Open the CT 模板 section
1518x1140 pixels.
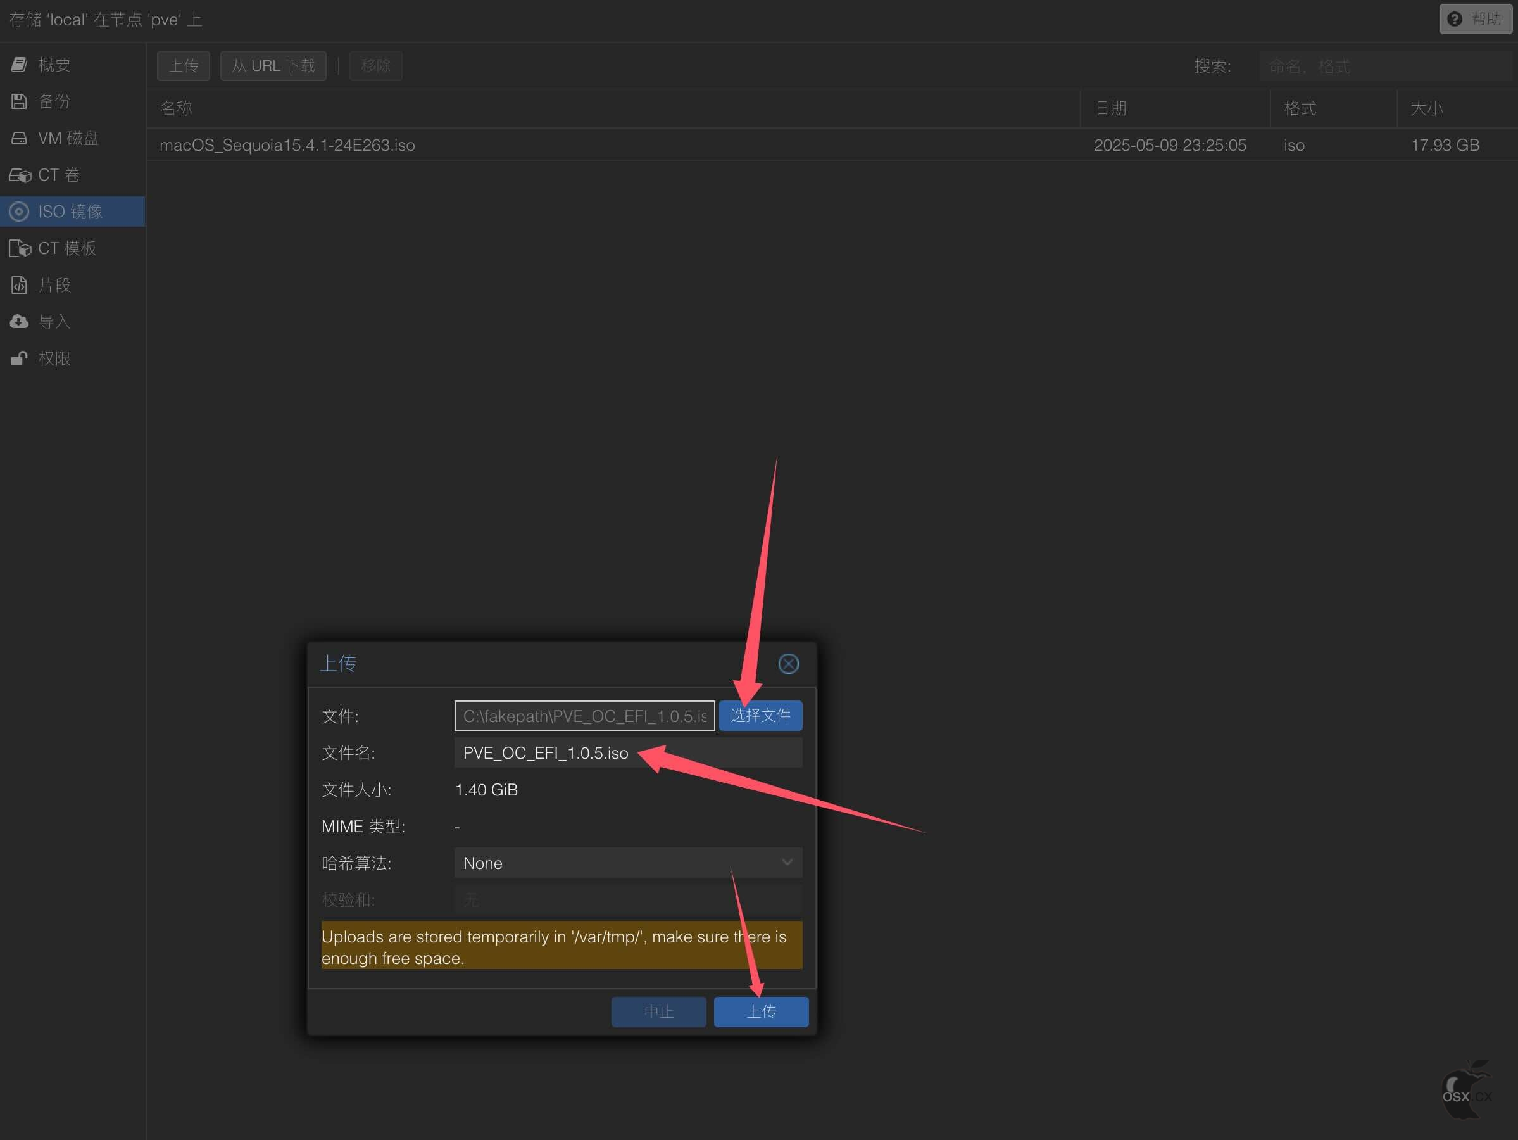click(x=73, y=248)
